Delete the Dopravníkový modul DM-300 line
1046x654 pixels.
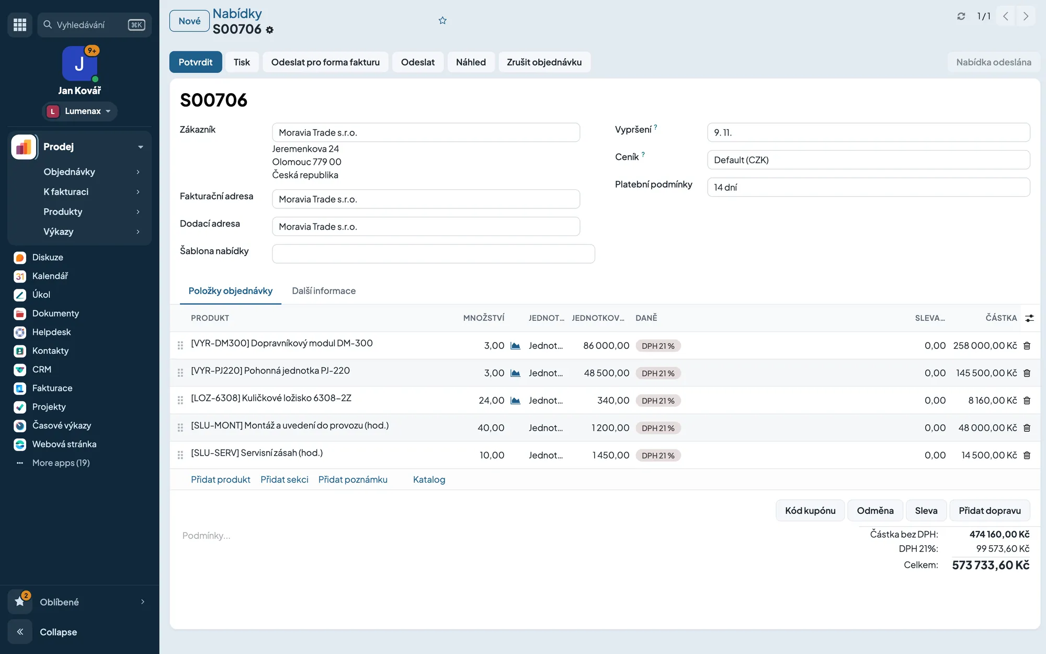(1027, 346)
